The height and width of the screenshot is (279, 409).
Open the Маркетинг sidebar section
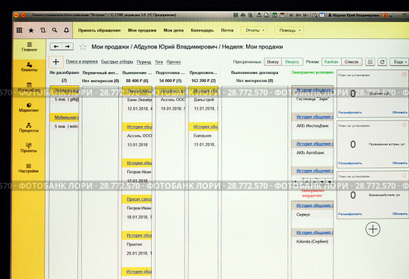tap(29, 107)
